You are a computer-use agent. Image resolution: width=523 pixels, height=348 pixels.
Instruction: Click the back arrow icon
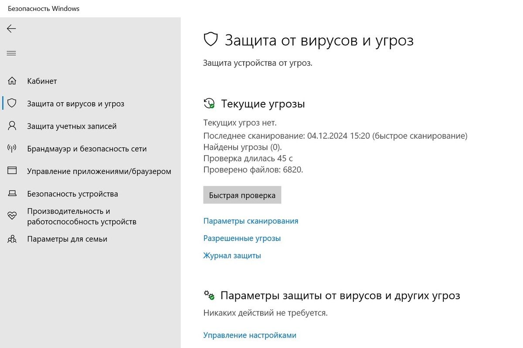[11, 29]
